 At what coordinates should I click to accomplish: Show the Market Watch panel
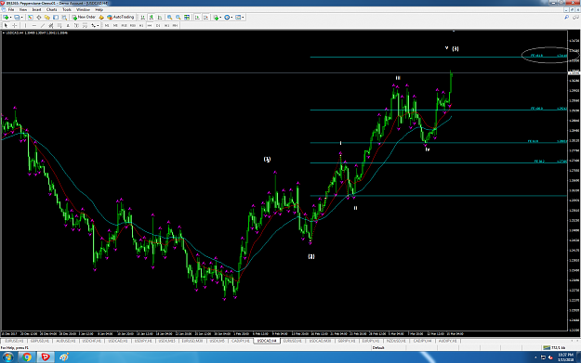tap(30, 17)
